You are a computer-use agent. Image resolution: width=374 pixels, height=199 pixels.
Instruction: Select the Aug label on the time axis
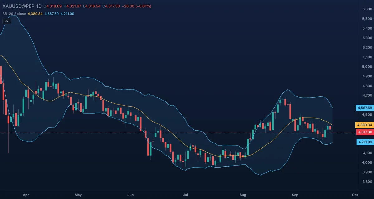(243, 195)
